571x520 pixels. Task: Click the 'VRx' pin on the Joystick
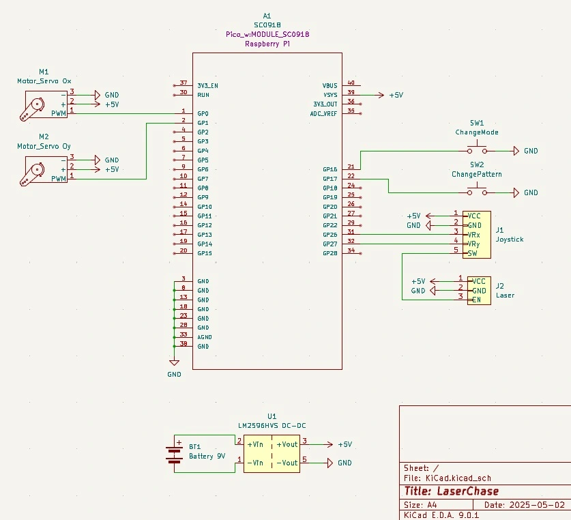tap(473, 235)
